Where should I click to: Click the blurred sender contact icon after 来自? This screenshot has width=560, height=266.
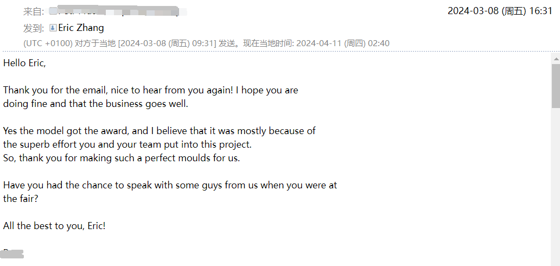(x=53, y=11)
